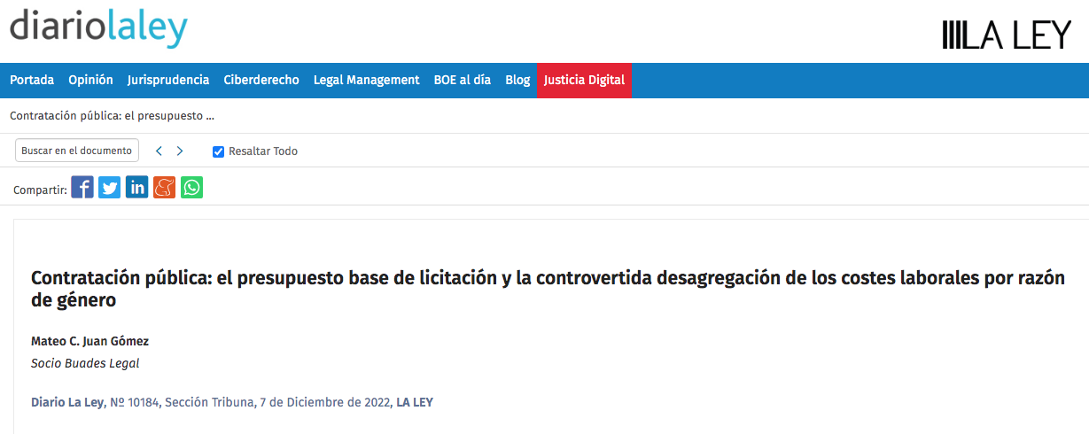Go to previous search match arrow
The image size is (1089, 434).
[x=159, y=151]
